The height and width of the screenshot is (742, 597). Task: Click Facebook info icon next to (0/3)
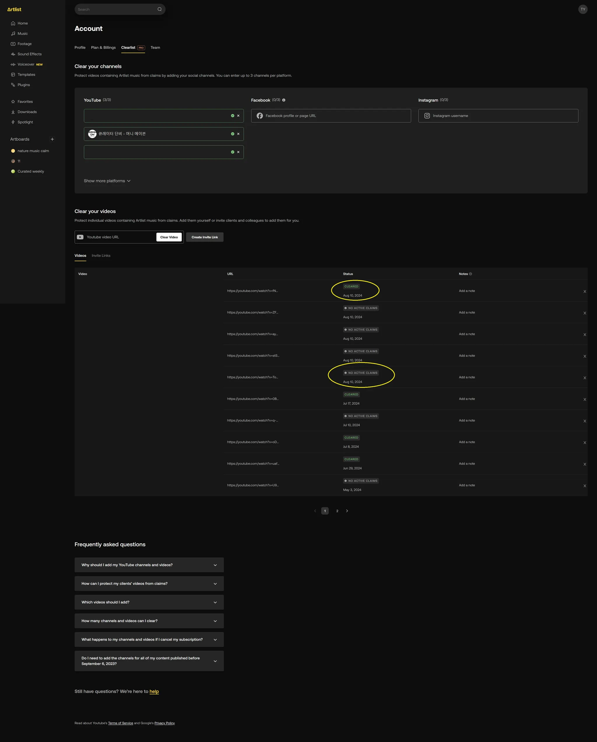[x=284, y=100]
